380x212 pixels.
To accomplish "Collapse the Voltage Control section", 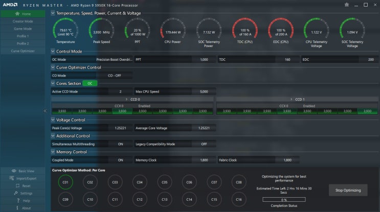I will click(53, 120).
